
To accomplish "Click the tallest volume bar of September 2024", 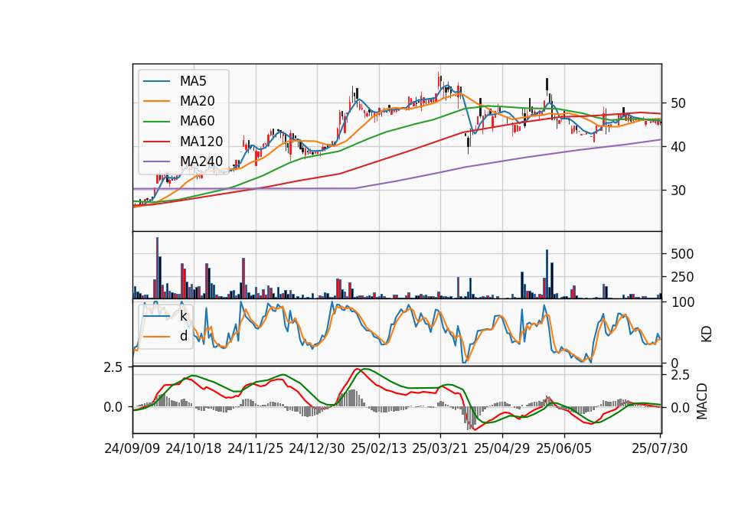I will 158,268.
